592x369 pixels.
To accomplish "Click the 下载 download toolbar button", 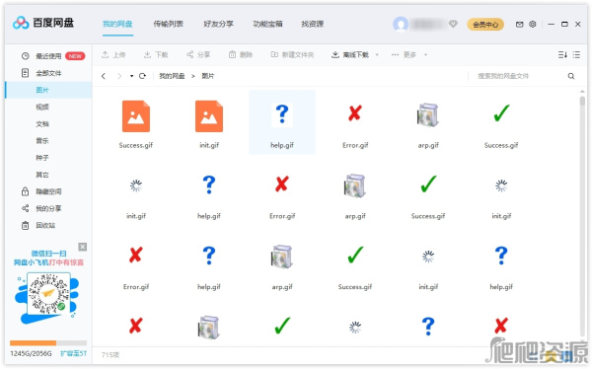I will click(156, 55).
